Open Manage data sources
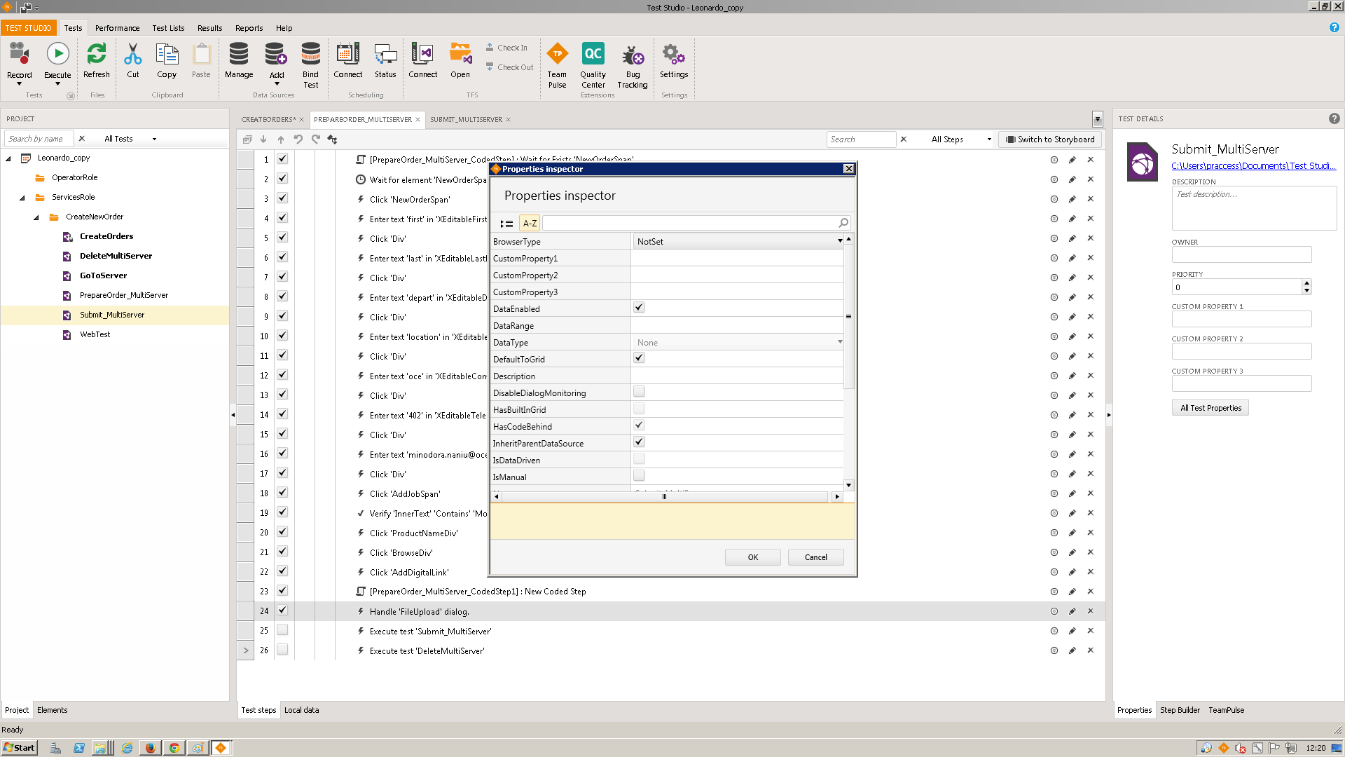The width and height of the screenshot is (1345, 757). 239,55
